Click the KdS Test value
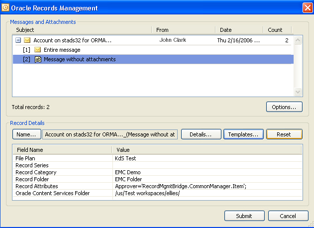The image size is (314, 228). 125,158
